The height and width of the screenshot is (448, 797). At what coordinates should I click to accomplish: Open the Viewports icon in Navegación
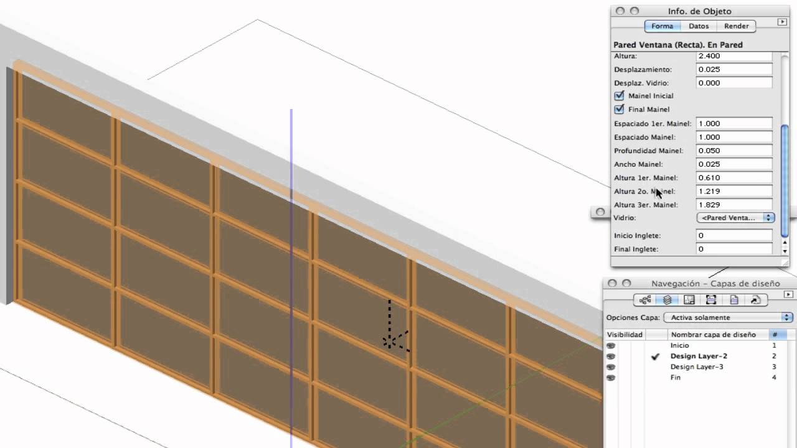pyautogui.click(x=711, y=300)
